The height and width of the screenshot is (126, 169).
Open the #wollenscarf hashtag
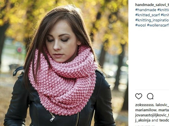click(x=158, y=25)
